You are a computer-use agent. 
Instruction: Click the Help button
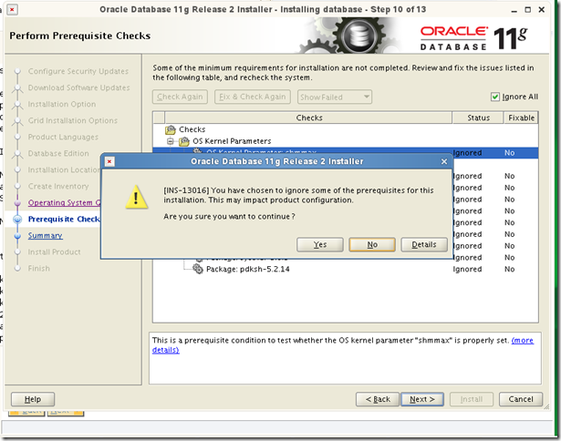33,399
